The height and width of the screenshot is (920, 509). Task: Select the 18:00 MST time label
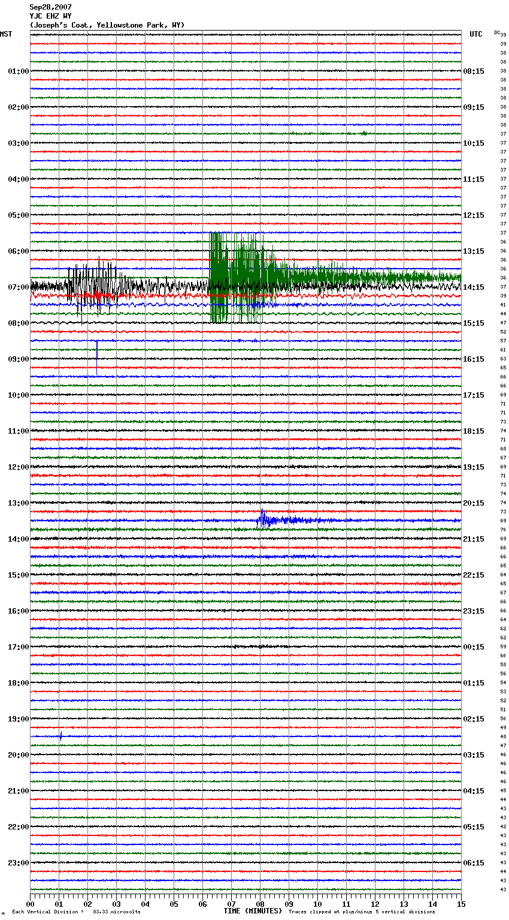pos(19,683)
